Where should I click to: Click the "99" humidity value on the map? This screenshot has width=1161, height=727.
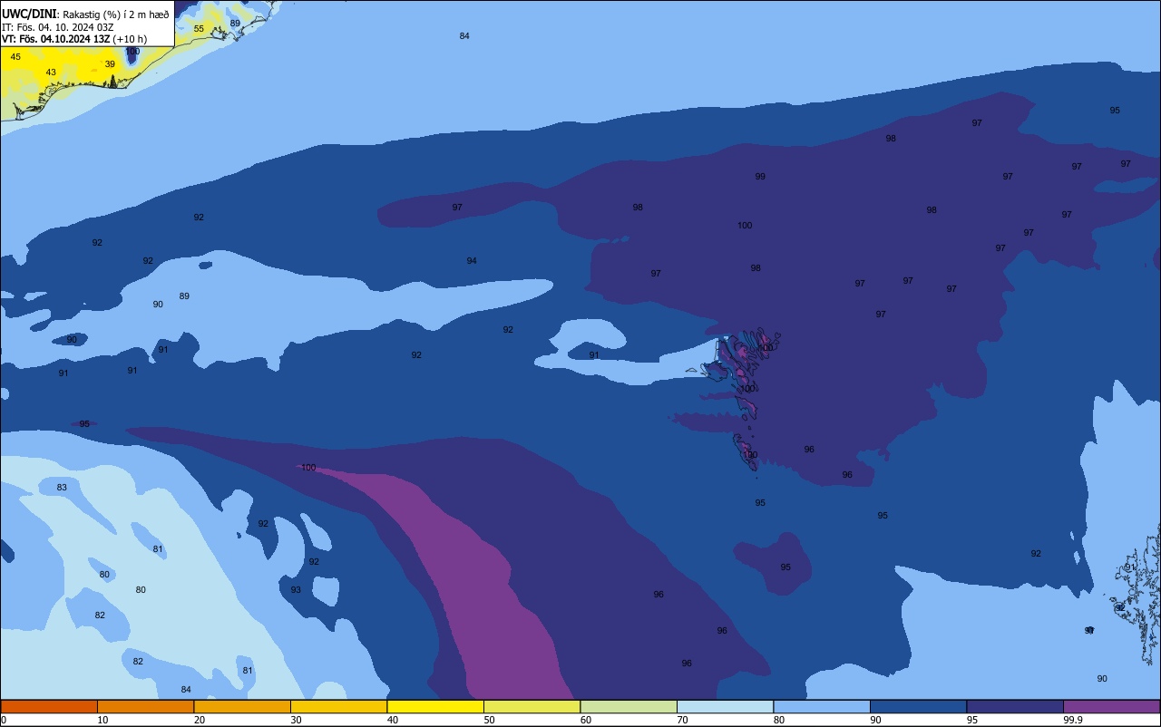tap(760, 177)
